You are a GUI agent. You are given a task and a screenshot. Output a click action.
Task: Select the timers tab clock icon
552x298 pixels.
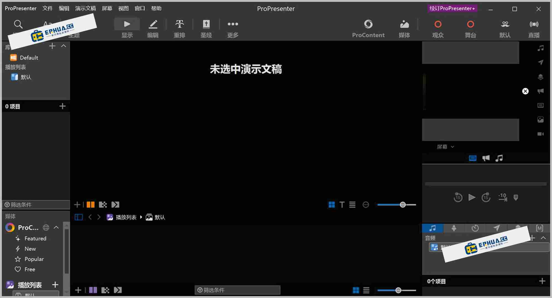[x=475, y=228]
